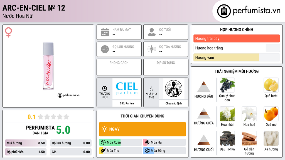Image resolution: width=285 pixels, height=160 pixels.
Task: Click the calendar icon for Năm ra mắt
Action: 105,32
